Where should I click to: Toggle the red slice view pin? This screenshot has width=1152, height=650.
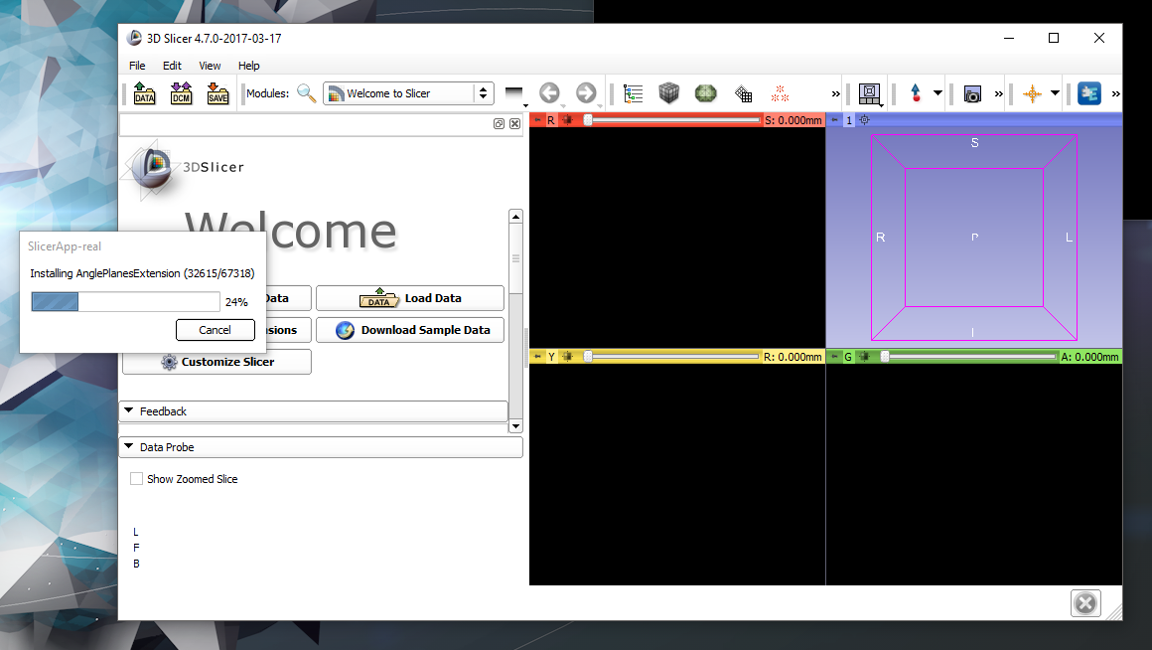[x=537, y=120]
